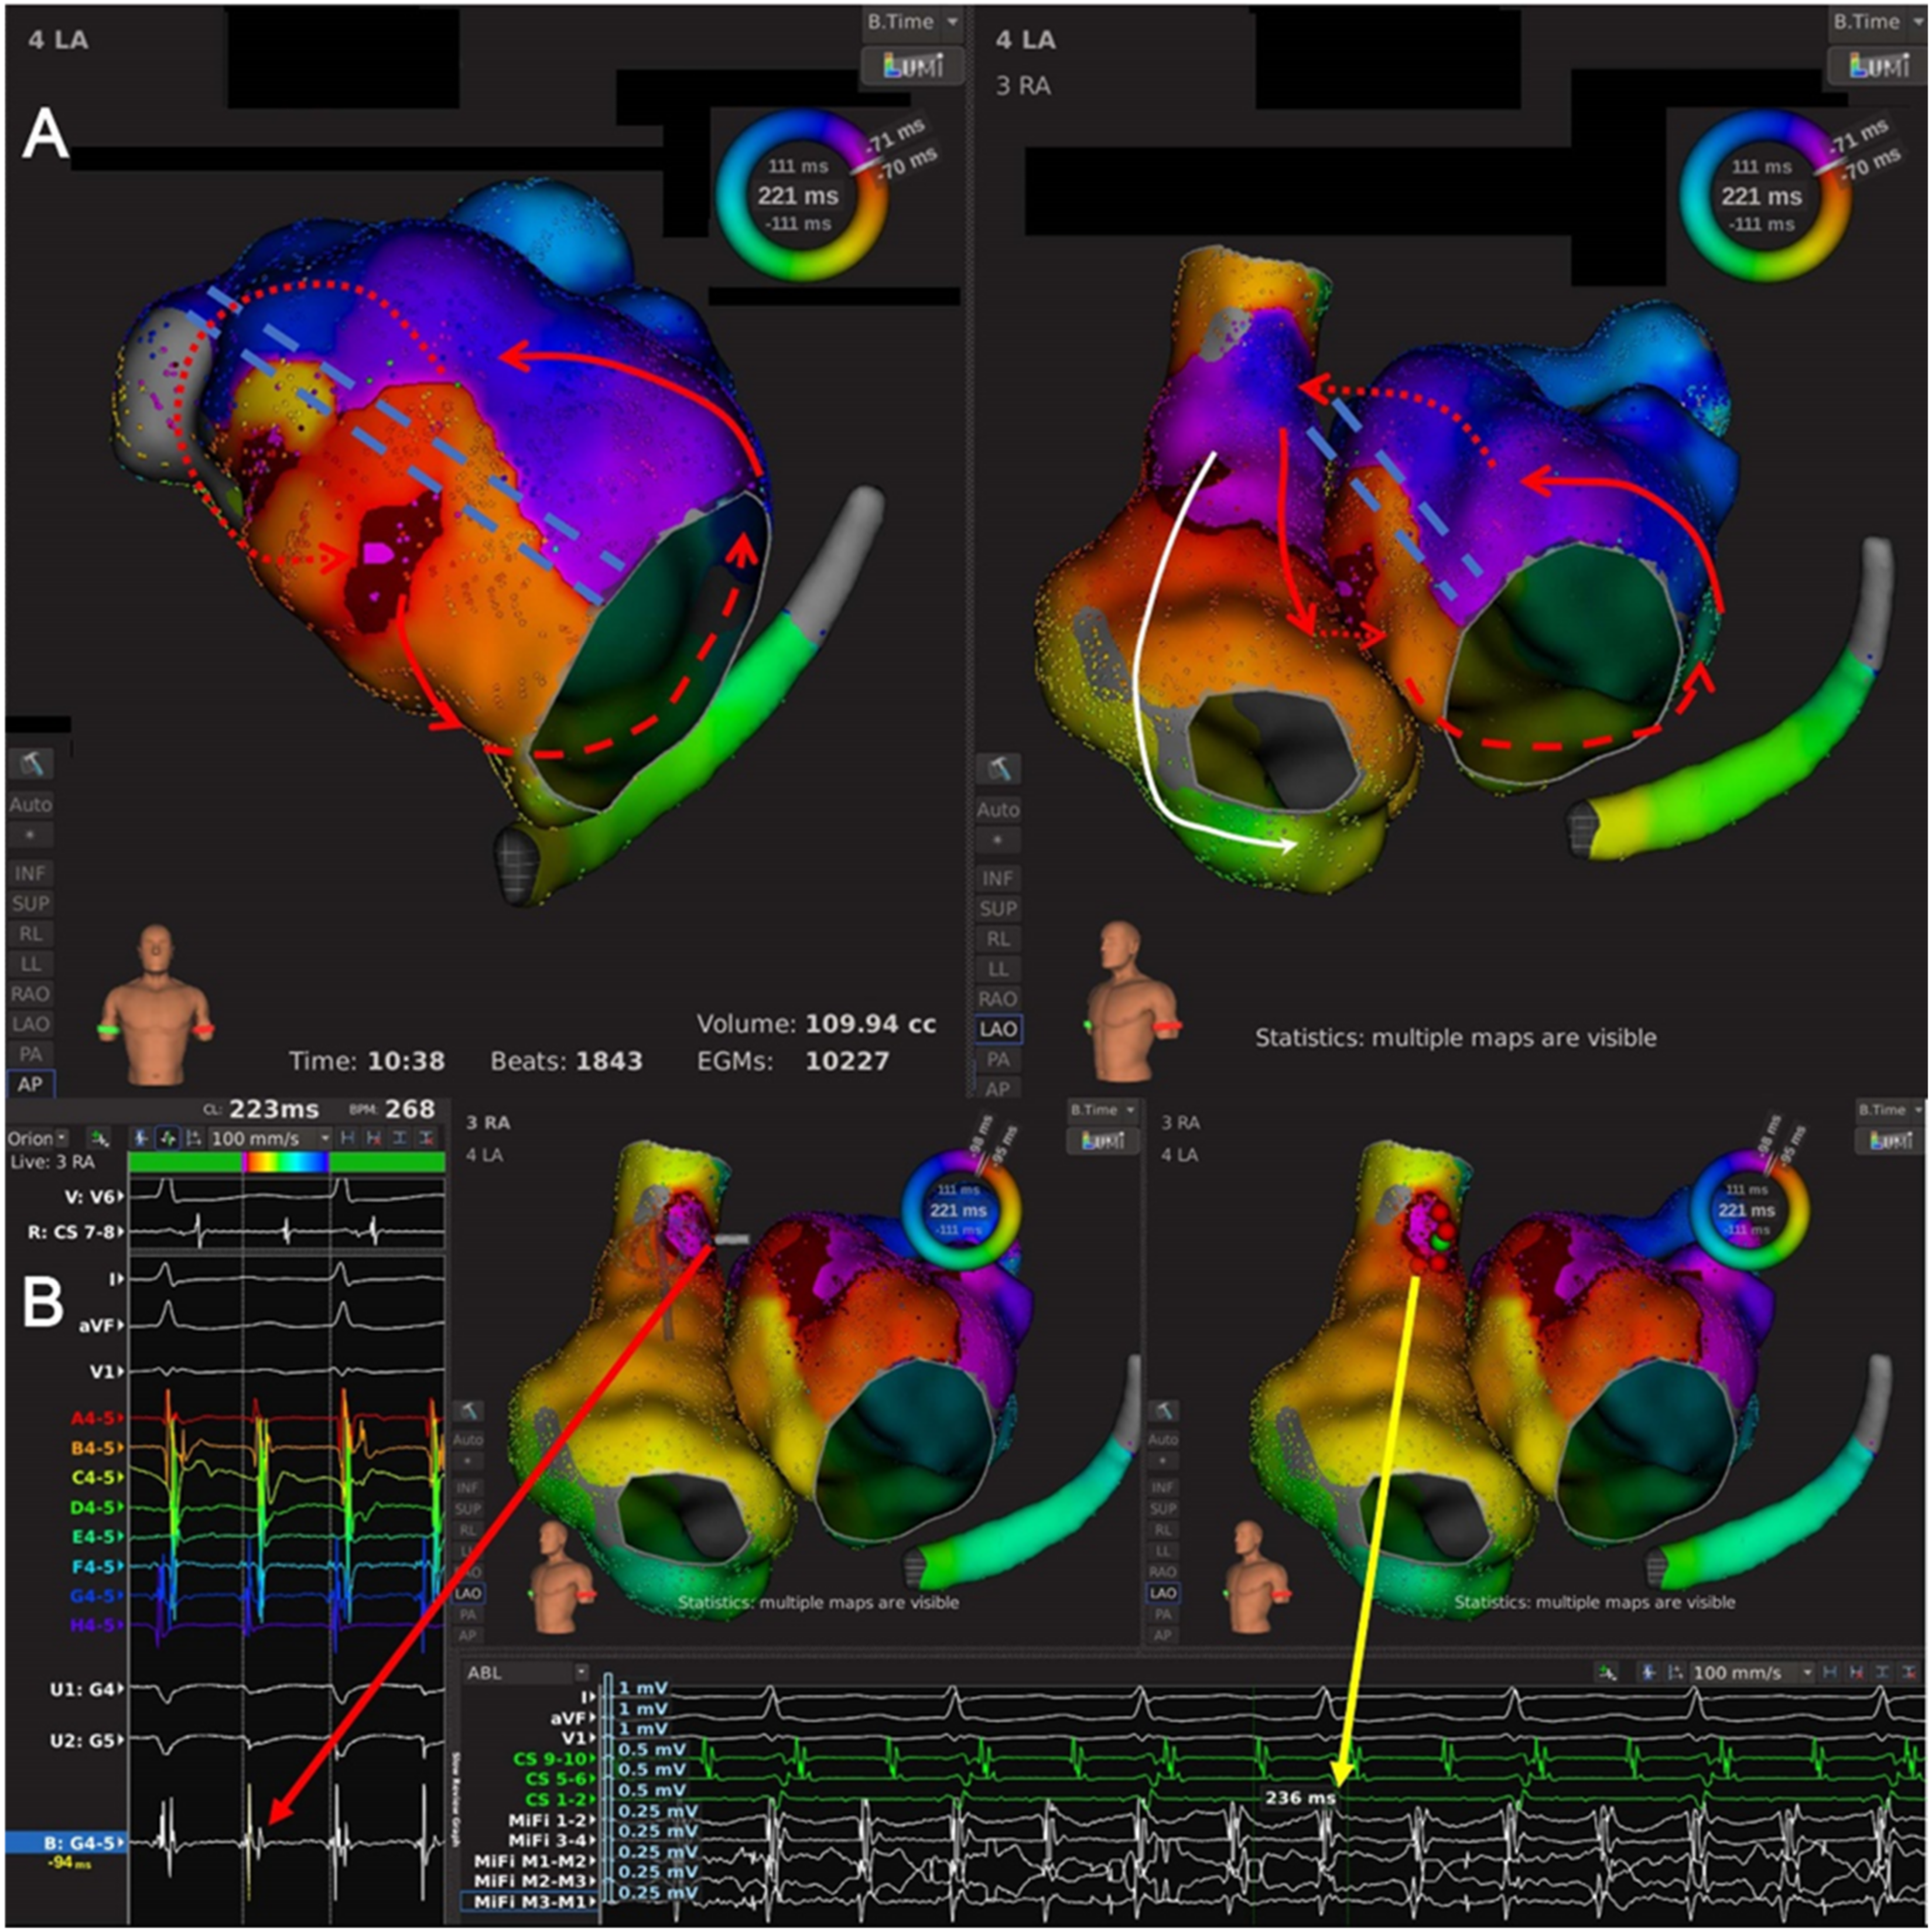Click the rainbow timing window color bar

coord(285,1161)
